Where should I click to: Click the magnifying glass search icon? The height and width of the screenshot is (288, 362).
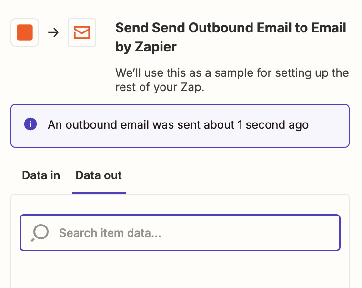tap(40, 233)
